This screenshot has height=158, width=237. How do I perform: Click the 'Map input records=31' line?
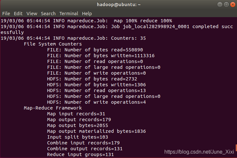(76, 114)
